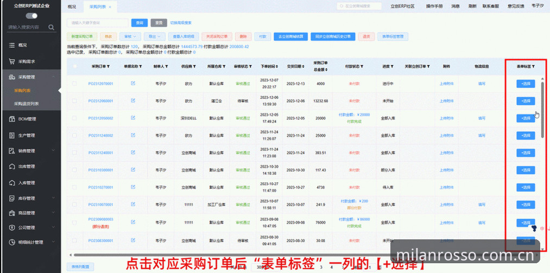Click +选择 for order PO2312060001

pos(526,101)
